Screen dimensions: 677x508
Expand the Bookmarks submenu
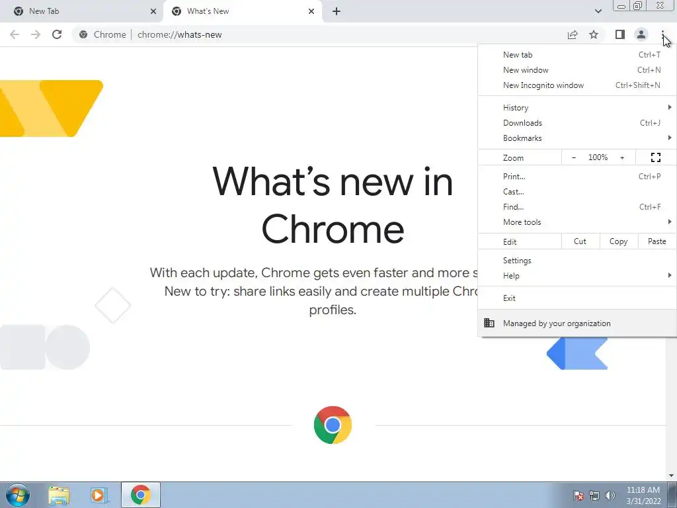577,138
